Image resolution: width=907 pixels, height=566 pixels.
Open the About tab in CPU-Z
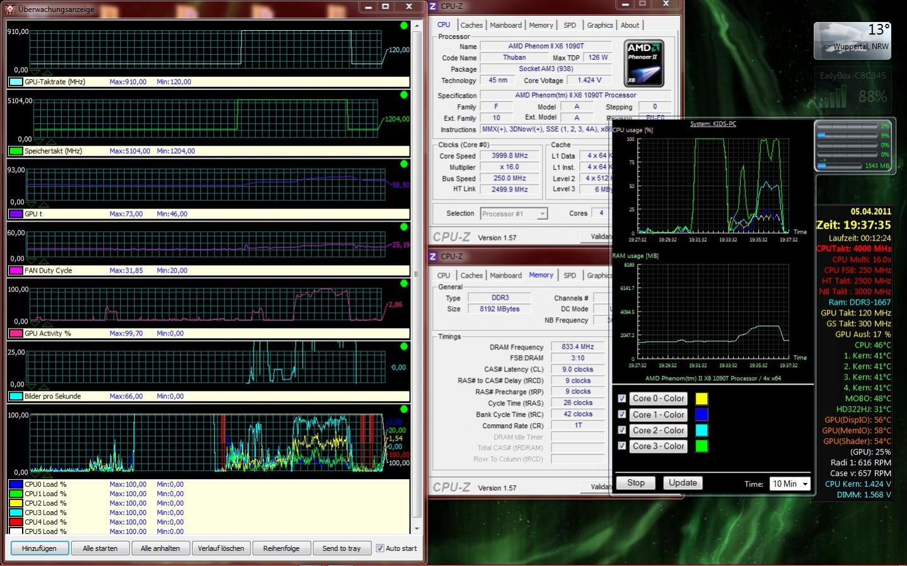[x=630, y=25]
